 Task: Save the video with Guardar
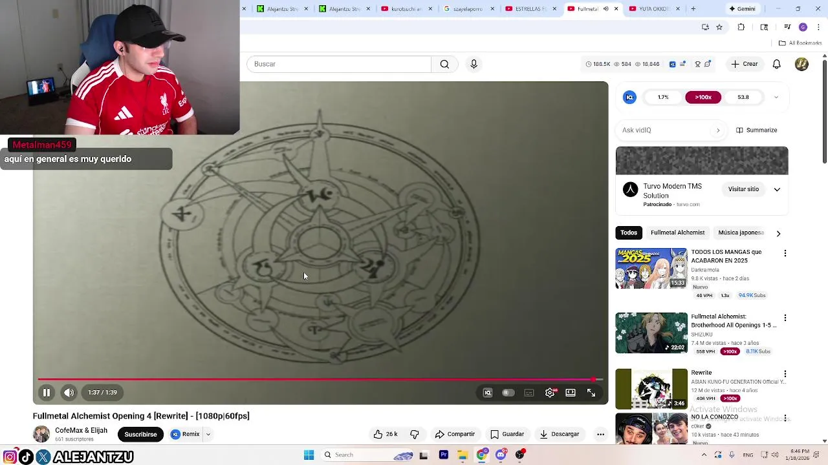(x=507, y=434)
